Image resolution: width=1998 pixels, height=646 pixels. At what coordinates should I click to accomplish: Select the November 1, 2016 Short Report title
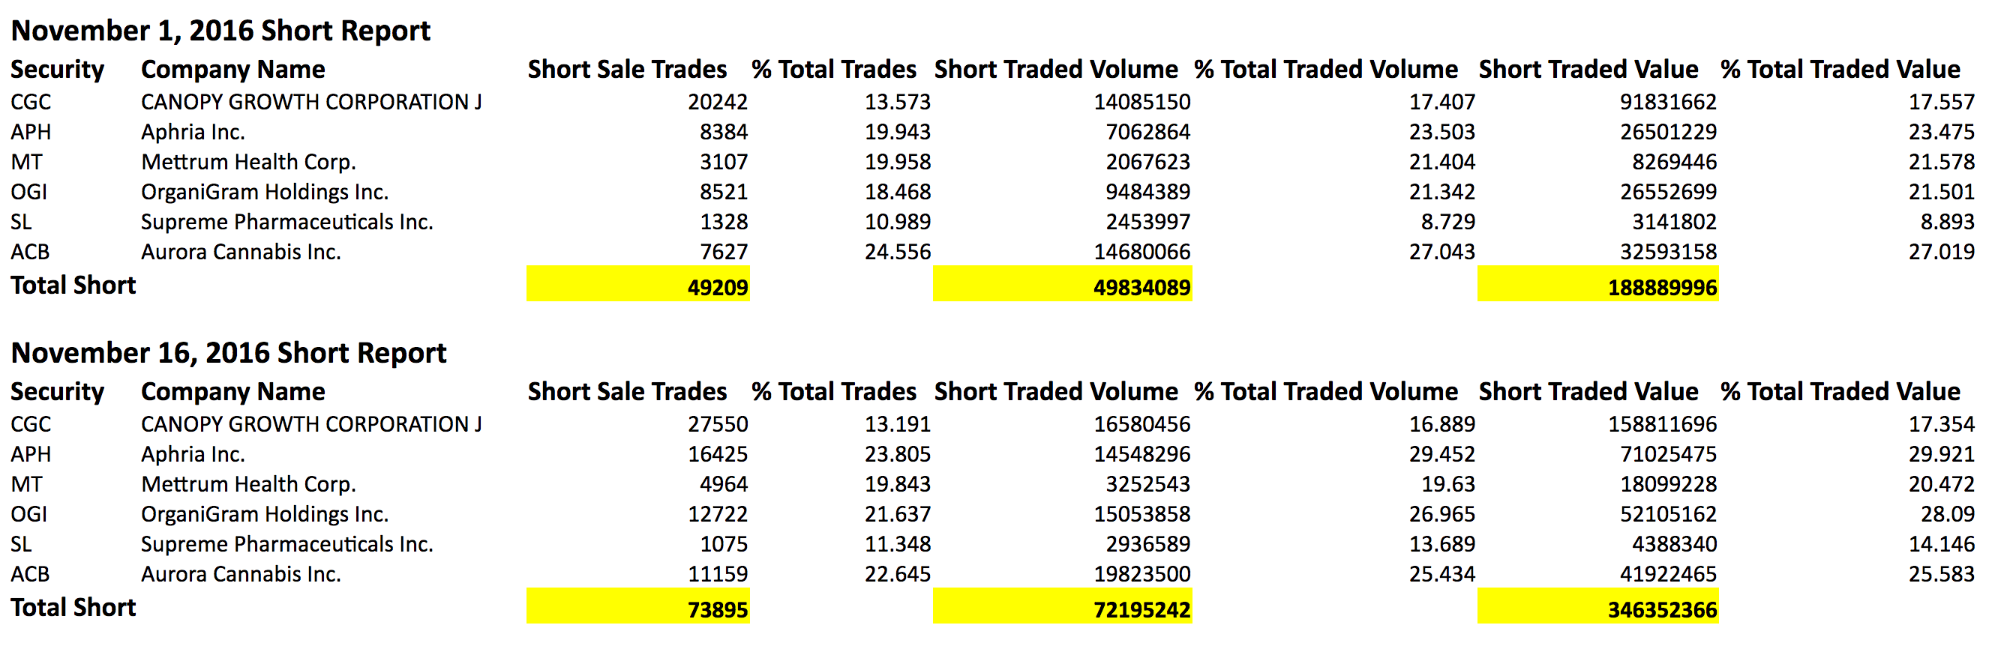point(220,30)
